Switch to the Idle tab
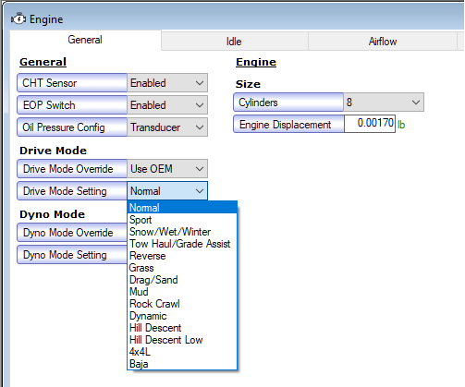465x387 pixels. click(x=235, y=42)
